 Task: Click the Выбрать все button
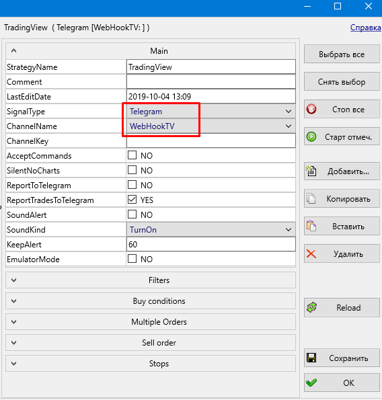342,54
